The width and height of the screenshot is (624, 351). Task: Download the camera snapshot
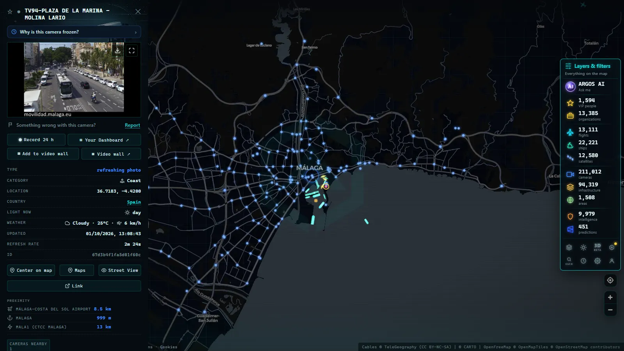[117, 51]
